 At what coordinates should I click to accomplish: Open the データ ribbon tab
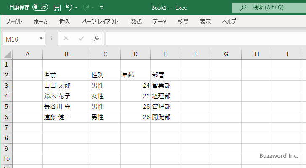coord(159,21)
